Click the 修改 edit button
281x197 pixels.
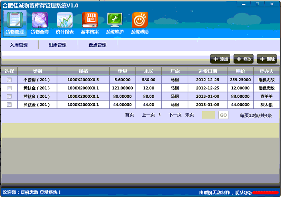[244, 59]
